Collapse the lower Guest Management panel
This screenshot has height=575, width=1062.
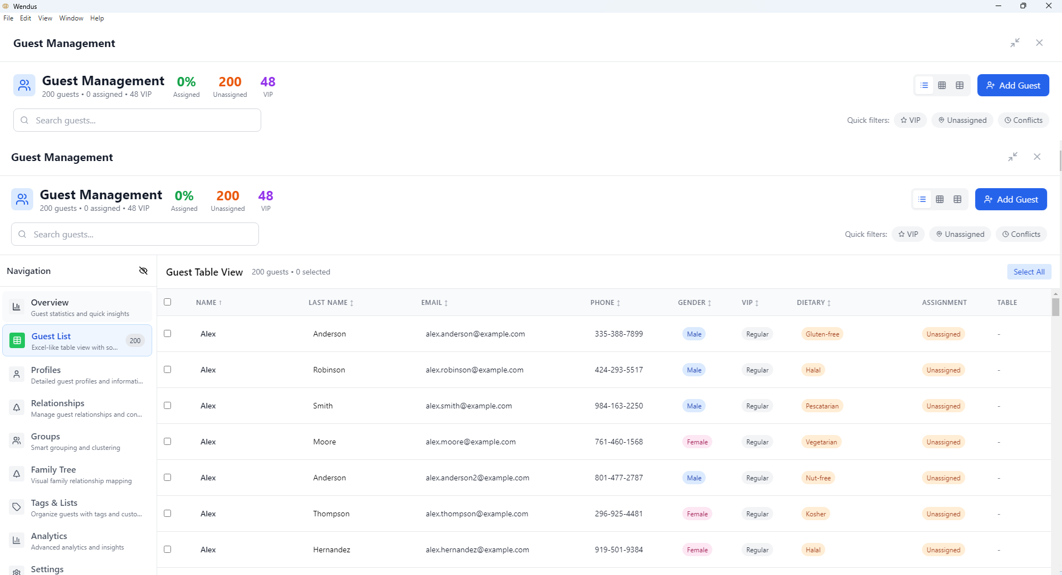tap(1013, 157)
